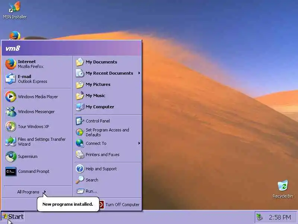Viewport: 298px width, 224px height.
Task: Click the My Recent Documents icon
Action: pyautogui.click(x=80, y=73)
